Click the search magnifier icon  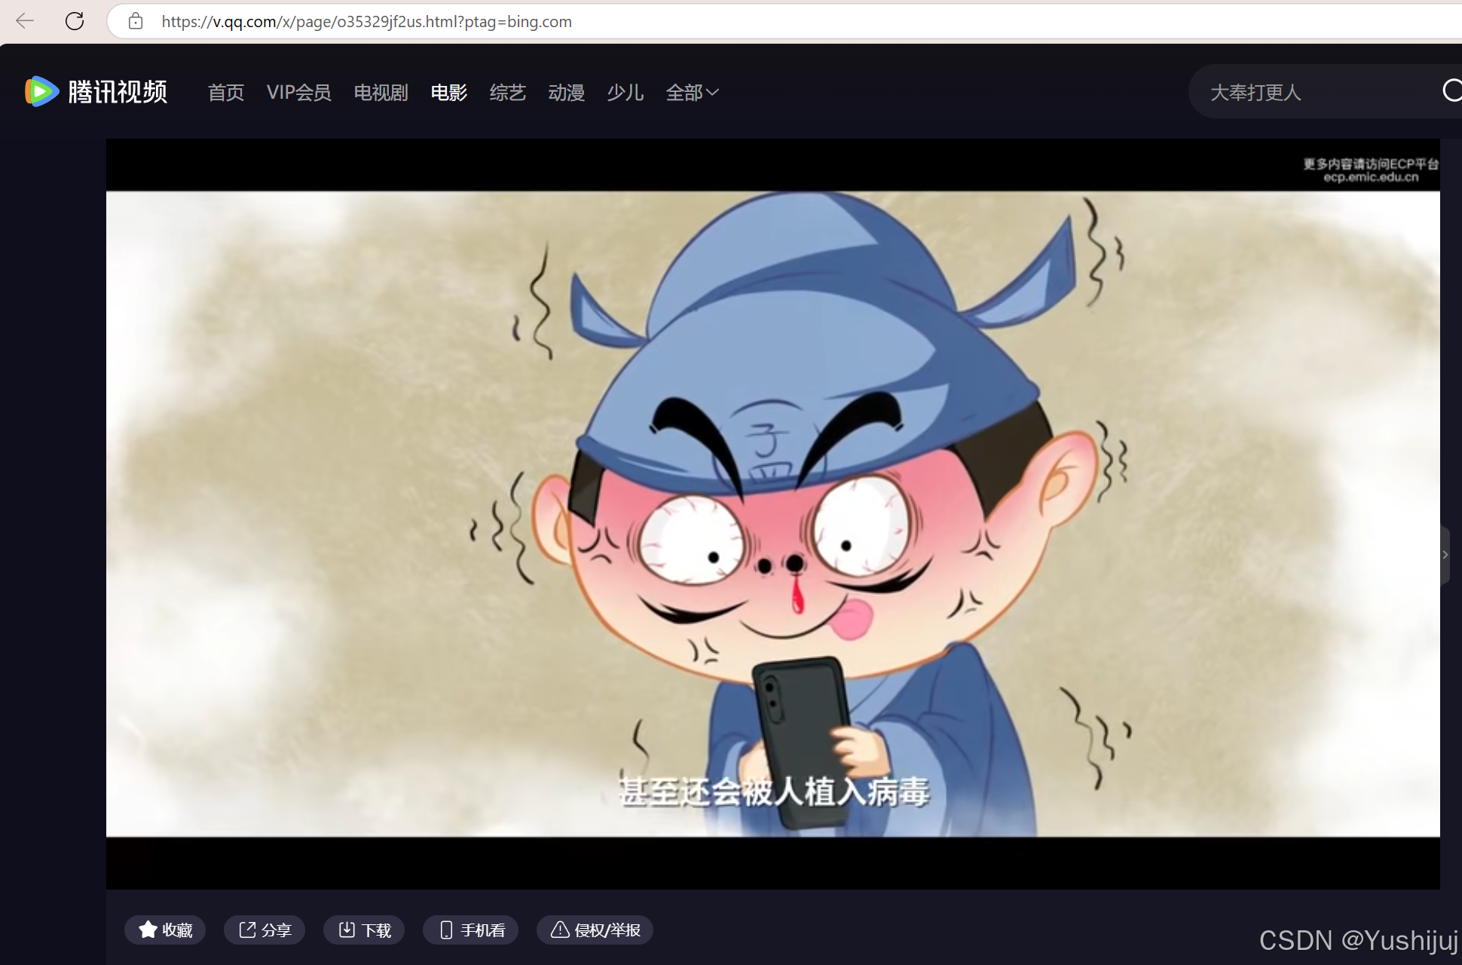[1451, 91]
